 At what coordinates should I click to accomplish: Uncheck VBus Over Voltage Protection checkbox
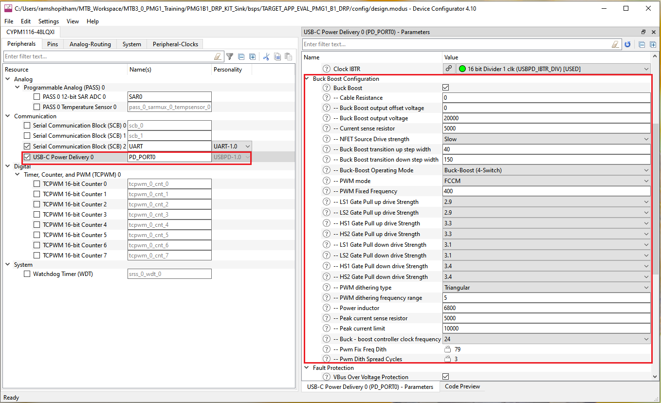(x=445, y=377)
